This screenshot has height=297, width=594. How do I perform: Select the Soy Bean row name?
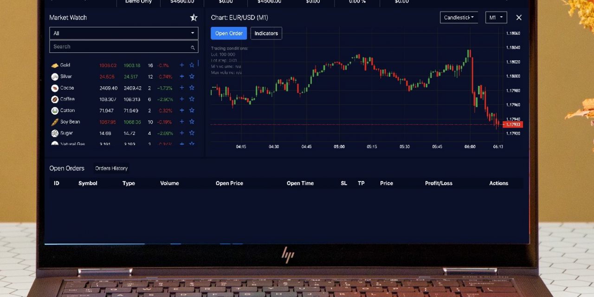click(x=70, y=122)
